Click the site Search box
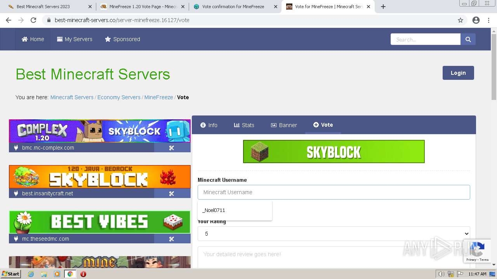This screenshot has width=497, height=279. coord(426,39)
